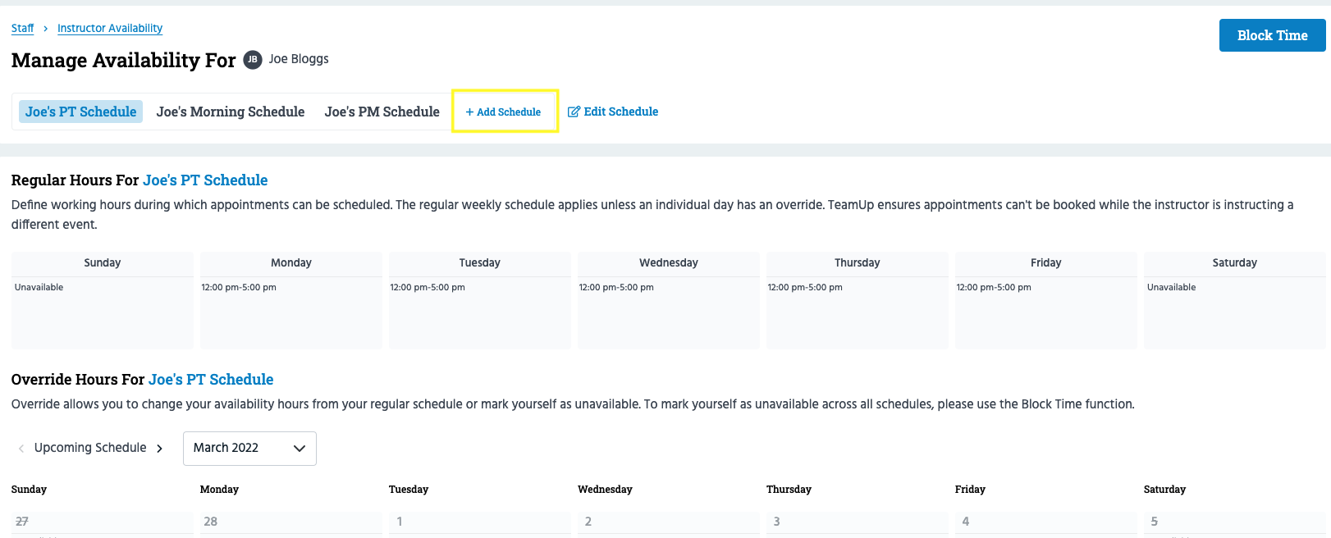
Task: Select Joe's PT Schedule tab
Action: tap(80, 112)
